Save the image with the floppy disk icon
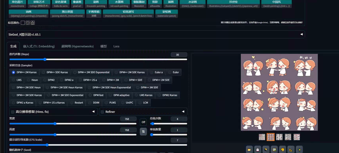The width and height of the screenshot is (339, 153). coord(257,150)
